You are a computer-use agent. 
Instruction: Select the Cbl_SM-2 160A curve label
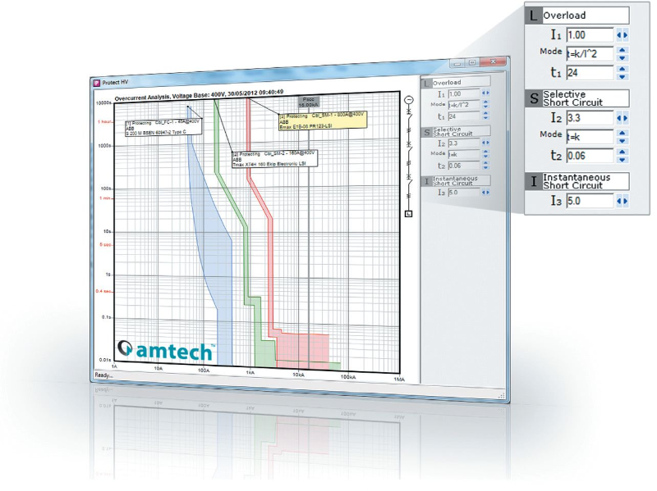click(274, 158)
